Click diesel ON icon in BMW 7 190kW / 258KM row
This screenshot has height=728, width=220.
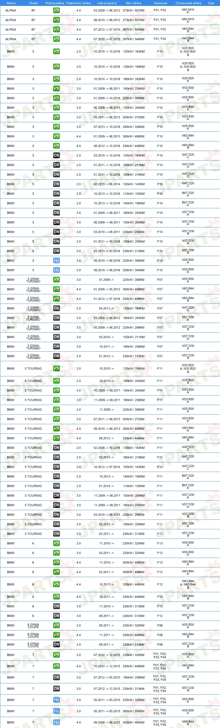click(57, 677)
